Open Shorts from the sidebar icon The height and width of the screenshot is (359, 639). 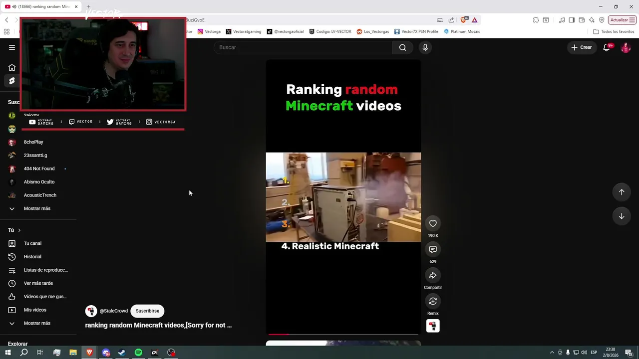12,81
